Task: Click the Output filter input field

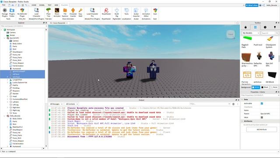Action: tap(210, 104)
